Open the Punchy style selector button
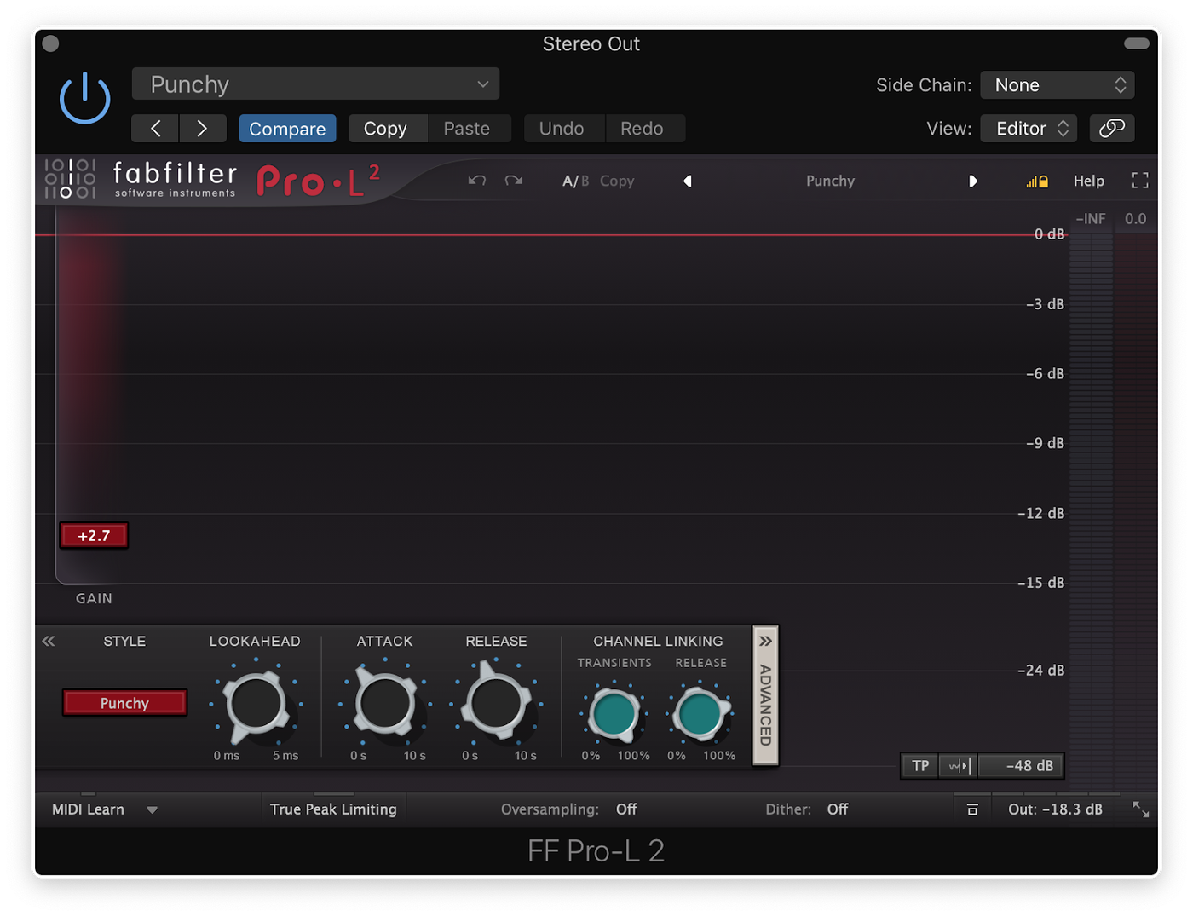The height and width of the screenshot is (916, 1193). coord(124,703)
